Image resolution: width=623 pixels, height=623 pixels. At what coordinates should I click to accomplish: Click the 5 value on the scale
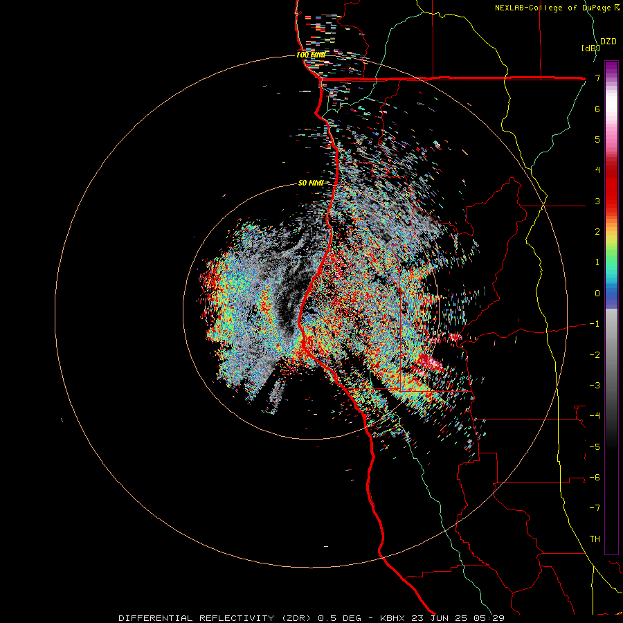tap(597, 139)
